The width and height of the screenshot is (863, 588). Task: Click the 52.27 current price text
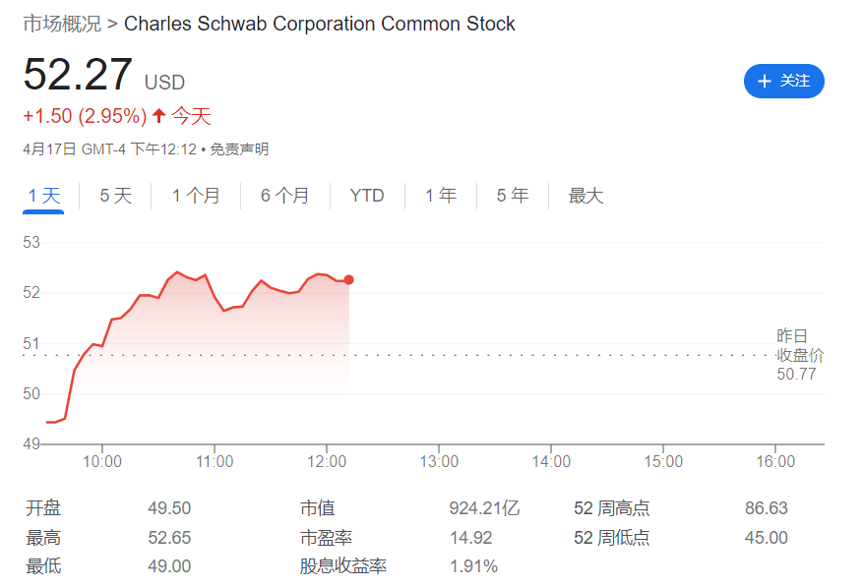coord(78,75)
